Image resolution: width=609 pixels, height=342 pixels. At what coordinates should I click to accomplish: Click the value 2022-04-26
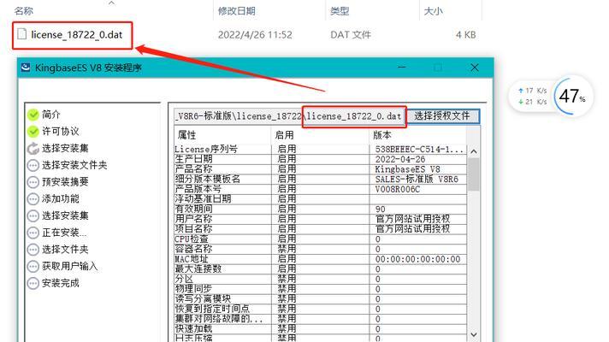pos(400,159)
